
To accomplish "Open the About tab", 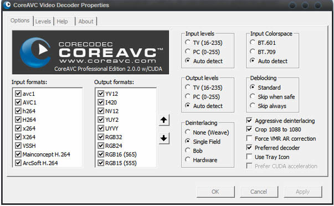I will click(86, 21).
